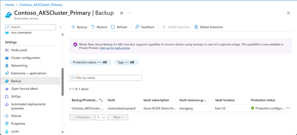
Task: Click the Next page button
Action: (118, 117)
